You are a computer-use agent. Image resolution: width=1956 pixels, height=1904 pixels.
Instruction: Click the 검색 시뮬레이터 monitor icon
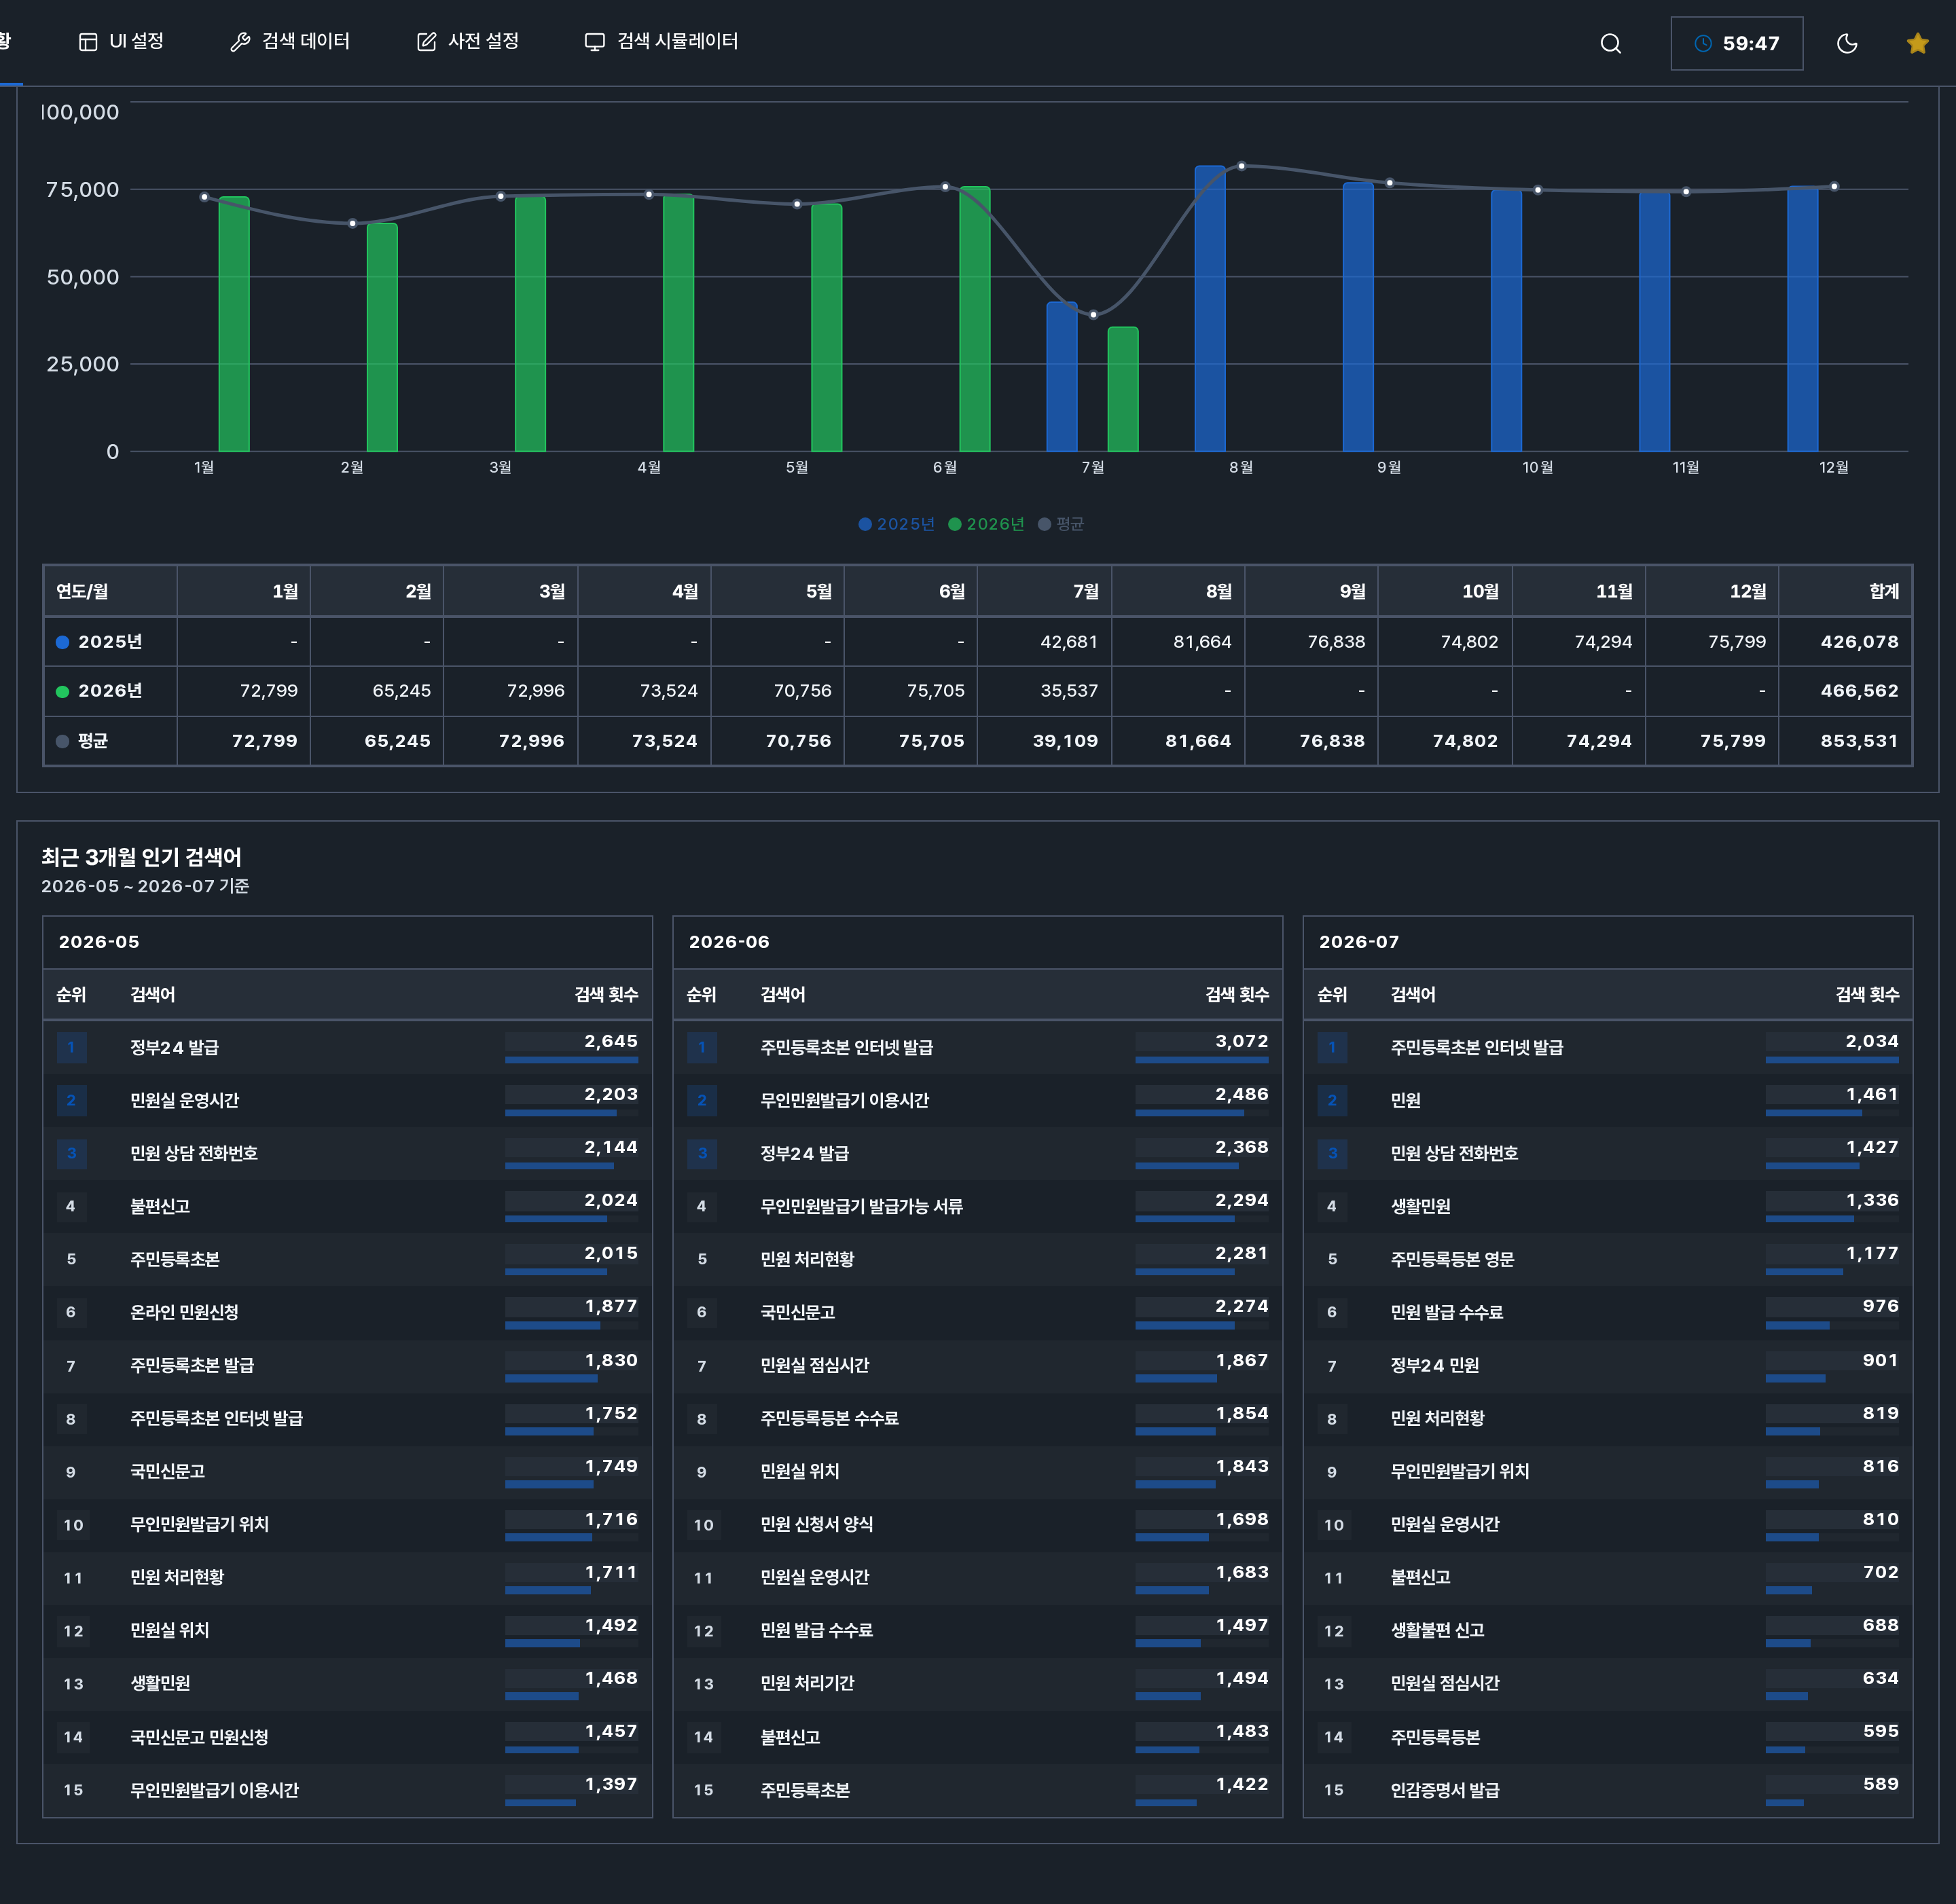click(x=595, y=41)
